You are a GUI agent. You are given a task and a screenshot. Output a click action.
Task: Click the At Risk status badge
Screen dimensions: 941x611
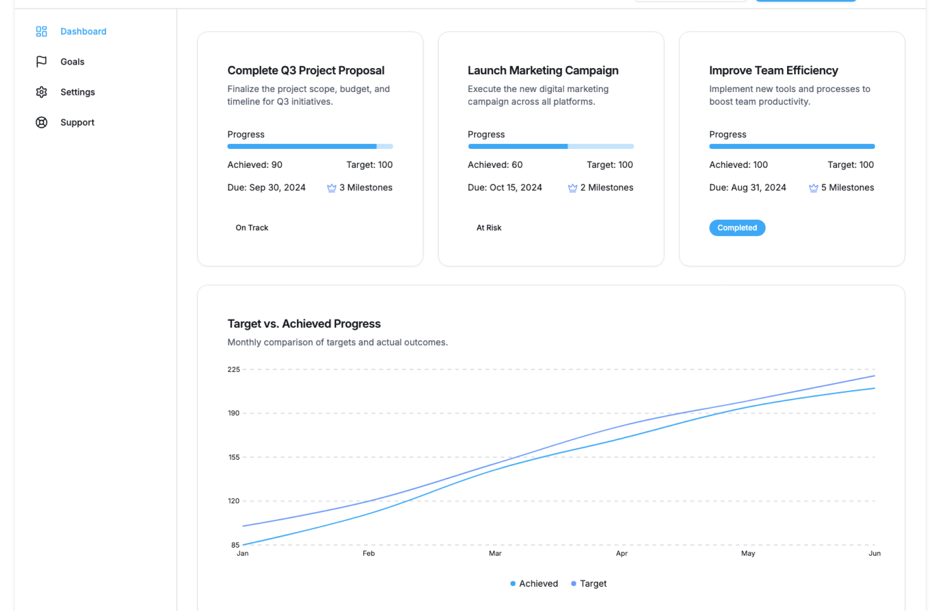pos(489,228)
